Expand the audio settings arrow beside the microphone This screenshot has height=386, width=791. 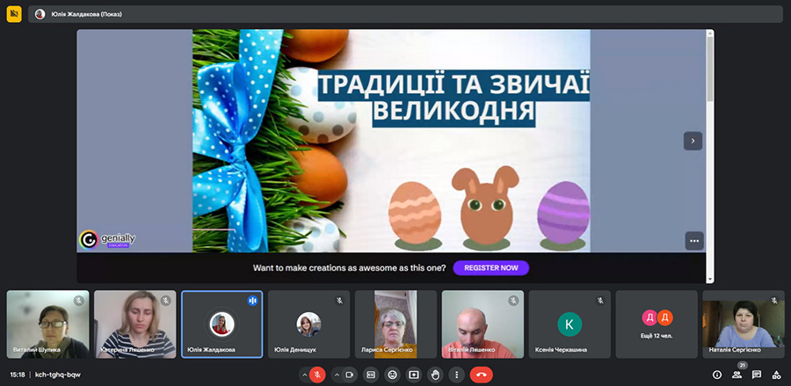coord(304,375)
